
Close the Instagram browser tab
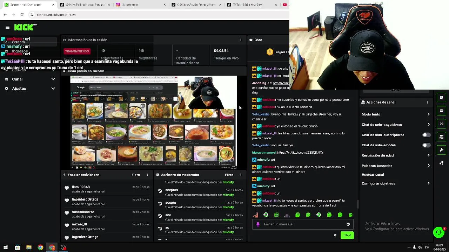[x=165, y=5]
